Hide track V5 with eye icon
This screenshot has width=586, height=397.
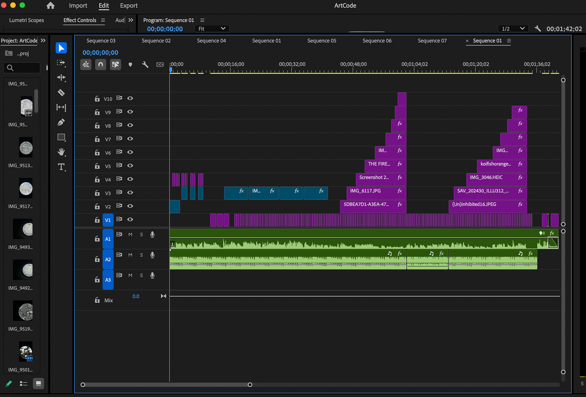click(130, 166)
